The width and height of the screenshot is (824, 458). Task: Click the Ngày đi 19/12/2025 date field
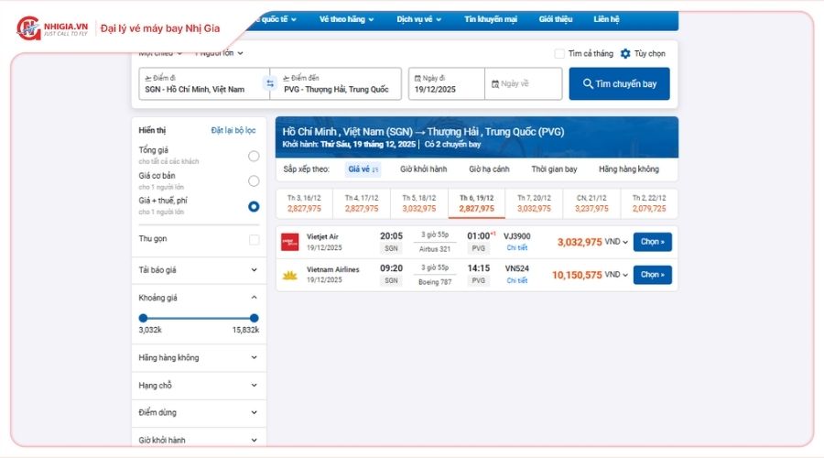click(x=447, y=83)
